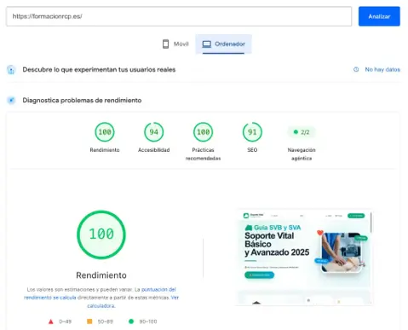Click the laptop icon in Ordenador tab
The width and height of the screenshot is (408, 330).
tap(206, 44)
